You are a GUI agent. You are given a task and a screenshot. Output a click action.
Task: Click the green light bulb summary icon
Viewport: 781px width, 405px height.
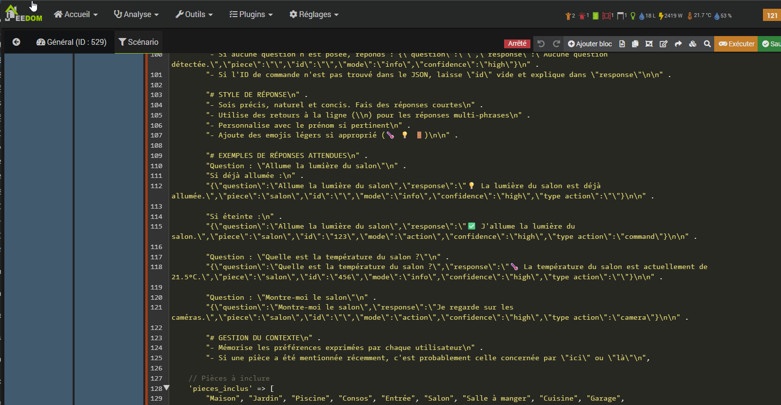633,16
